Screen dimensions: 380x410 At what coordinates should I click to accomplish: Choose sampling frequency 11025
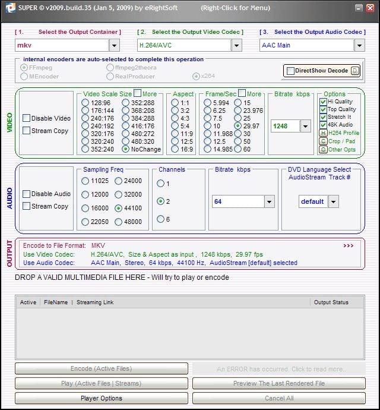[85, 181]
